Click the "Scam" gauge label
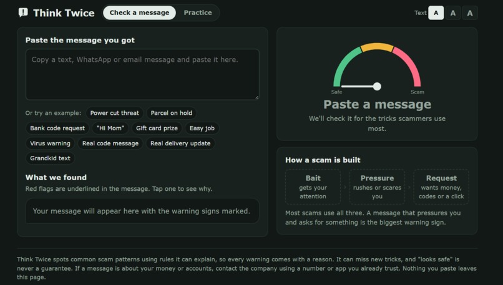 (418, 92)
